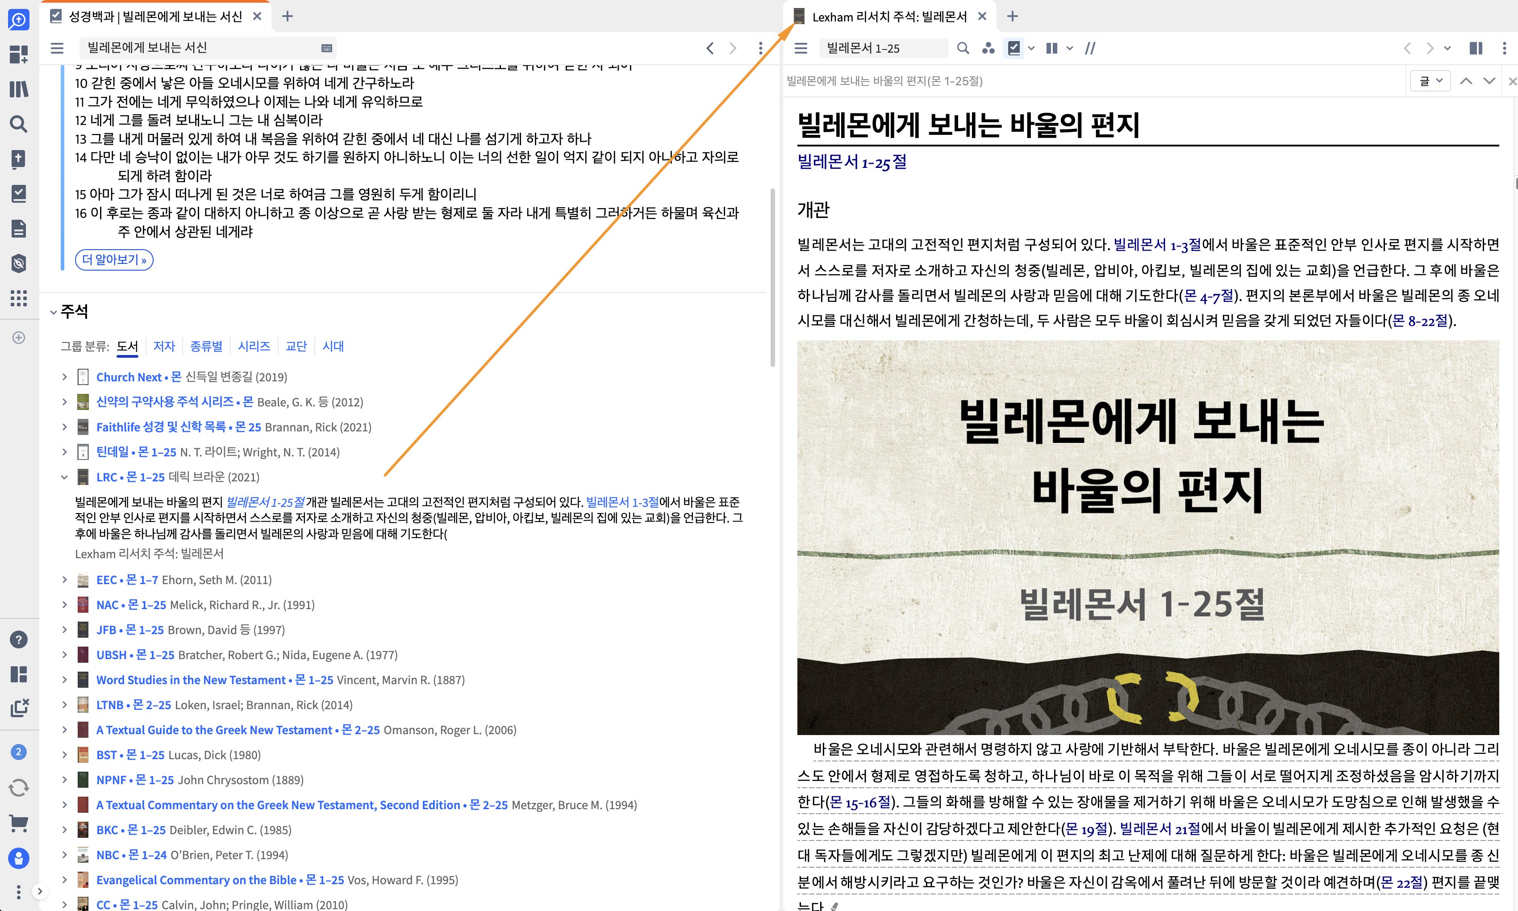Open 'Word Studies in the New Testament' link
The height and width of the screenshot is (911, 1518).
(x=215, y=680)
